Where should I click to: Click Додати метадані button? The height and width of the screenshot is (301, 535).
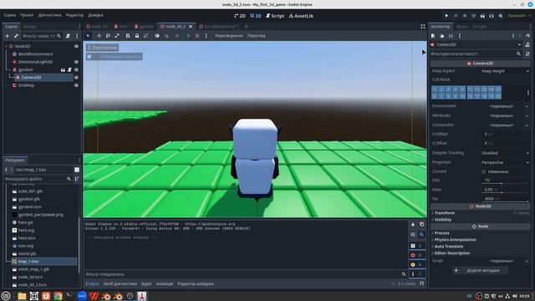[x=479, y=270]
